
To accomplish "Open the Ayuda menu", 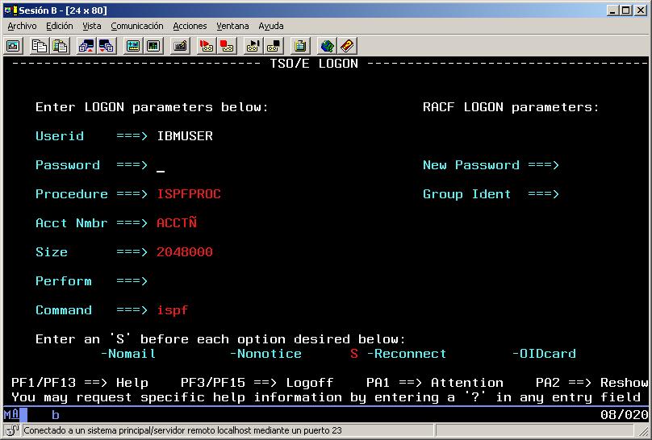I will [x=270, y=26].
